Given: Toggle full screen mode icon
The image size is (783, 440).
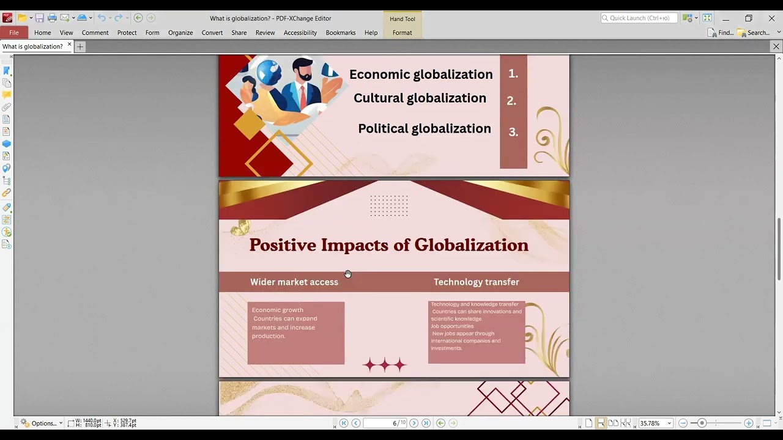Looking at the screenshot, I should point(707,18).
